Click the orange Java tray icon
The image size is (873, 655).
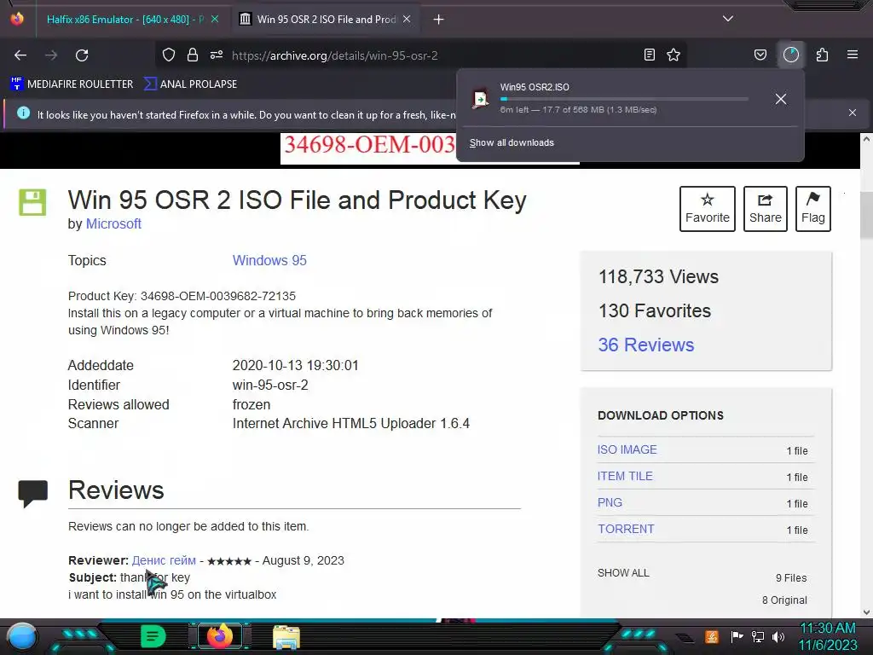coord(712,636)
